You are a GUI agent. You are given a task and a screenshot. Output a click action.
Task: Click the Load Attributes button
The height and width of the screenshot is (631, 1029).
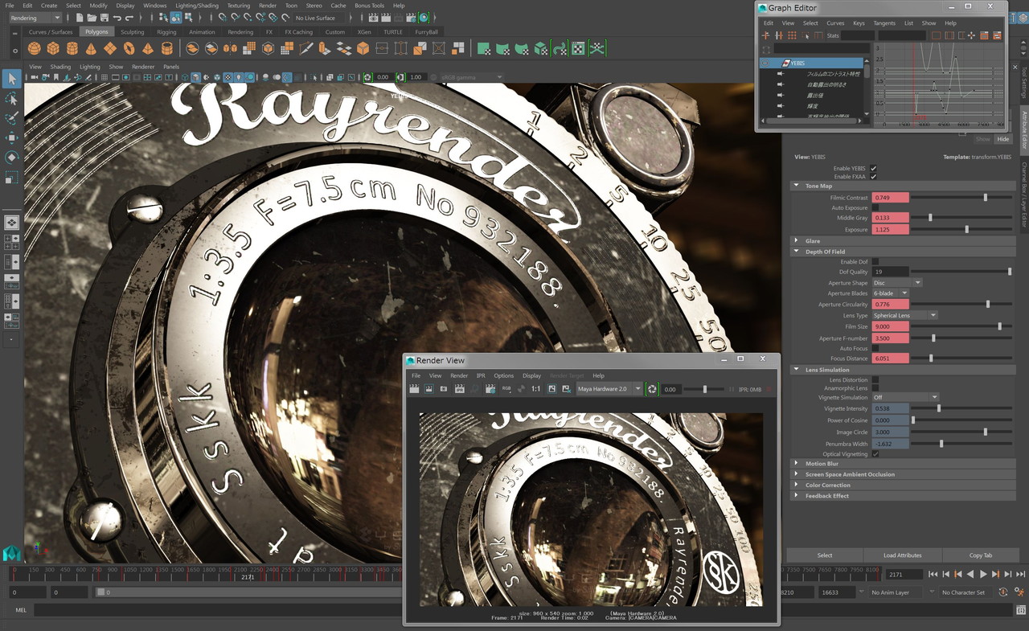[902, 555]
